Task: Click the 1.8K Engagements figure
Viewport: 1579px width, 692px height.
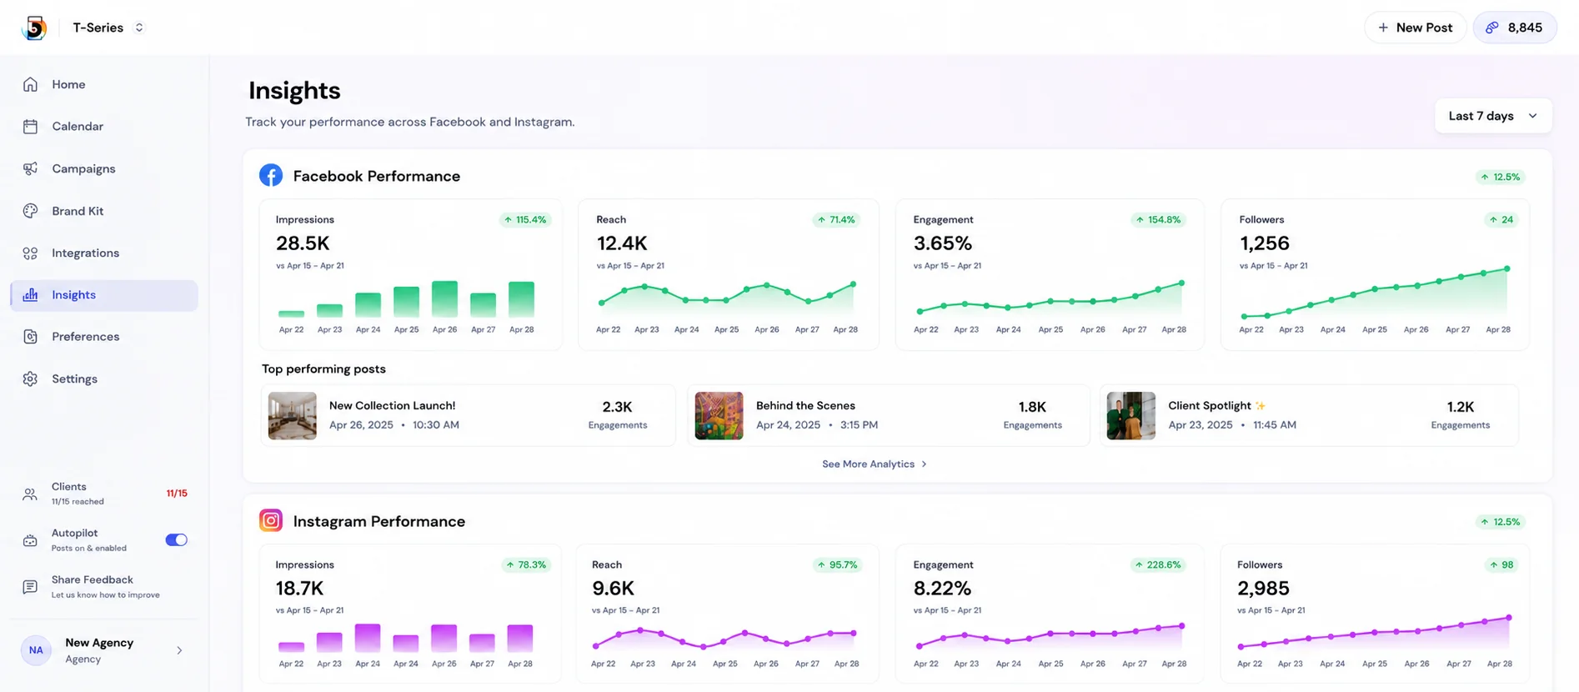Action: (1032, 407)
